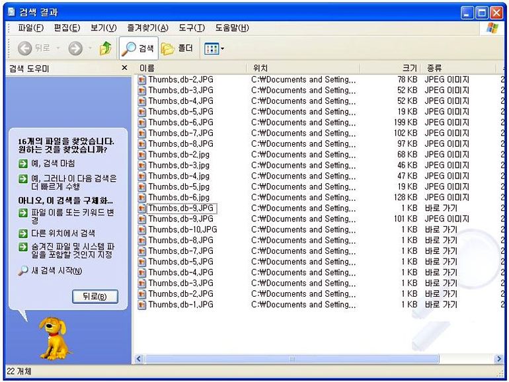The image size is (509, 382).
Task: Select the focused 1 KB Thumbs.db-9.JPG shortcut name
Action: click(182, 208)
